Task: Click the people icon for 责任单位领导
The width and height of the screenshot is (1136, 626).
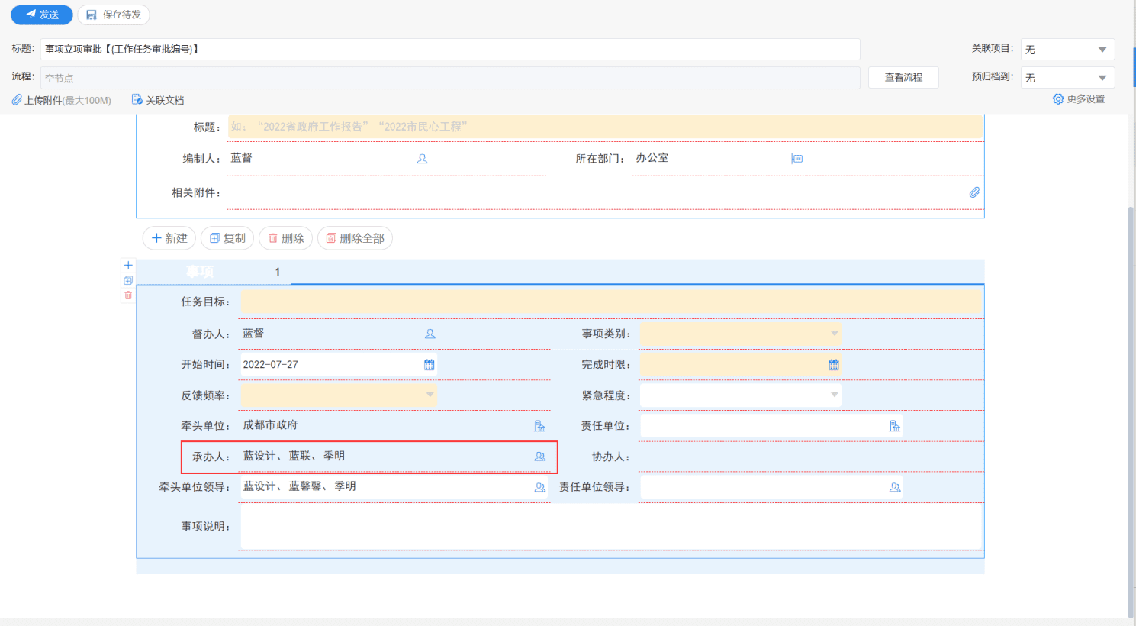Action: pyautogui.click(x=895, y=487)
